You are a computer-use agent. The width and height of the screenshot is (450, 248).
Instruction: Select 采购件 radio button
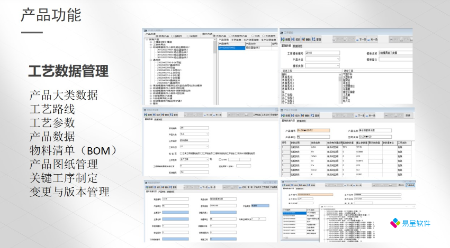(188, 36)
